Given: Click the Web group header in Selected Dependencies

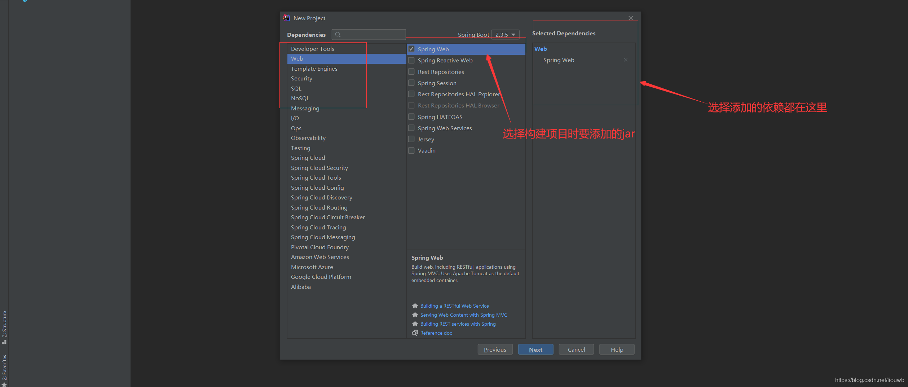Looking at the screenshot, I should pos(541,49).
